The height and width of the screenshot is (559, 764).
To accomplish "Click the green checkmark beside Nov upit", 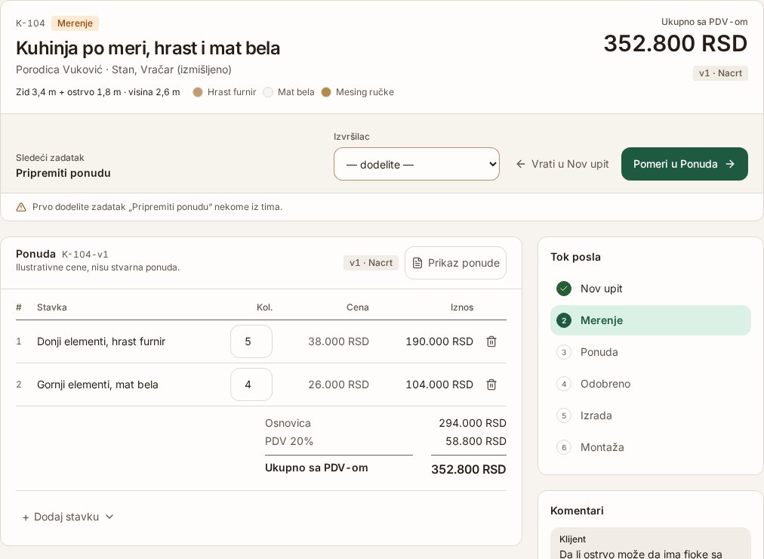I will (564, 289).
